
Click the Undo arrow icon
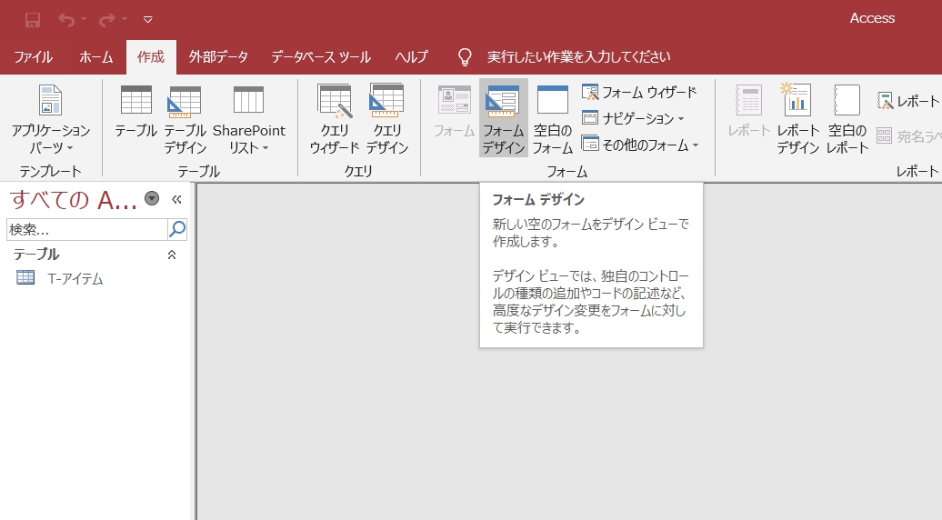point(66,20)
